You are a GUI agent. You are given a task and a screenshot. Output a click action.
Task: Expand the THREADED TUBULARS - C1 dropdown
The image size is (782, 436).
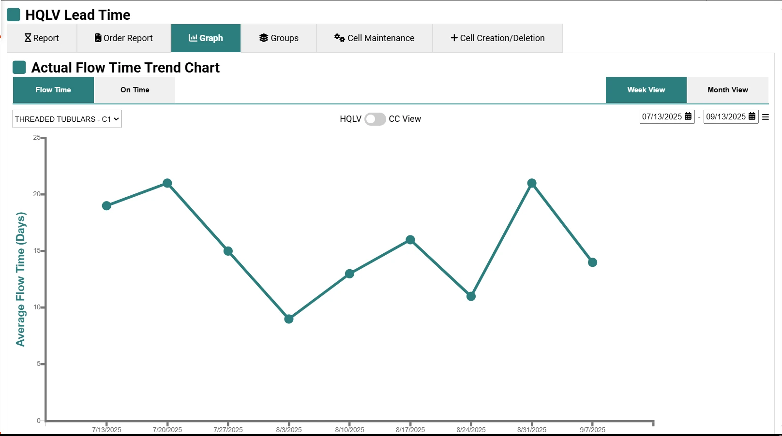point(67,119)
